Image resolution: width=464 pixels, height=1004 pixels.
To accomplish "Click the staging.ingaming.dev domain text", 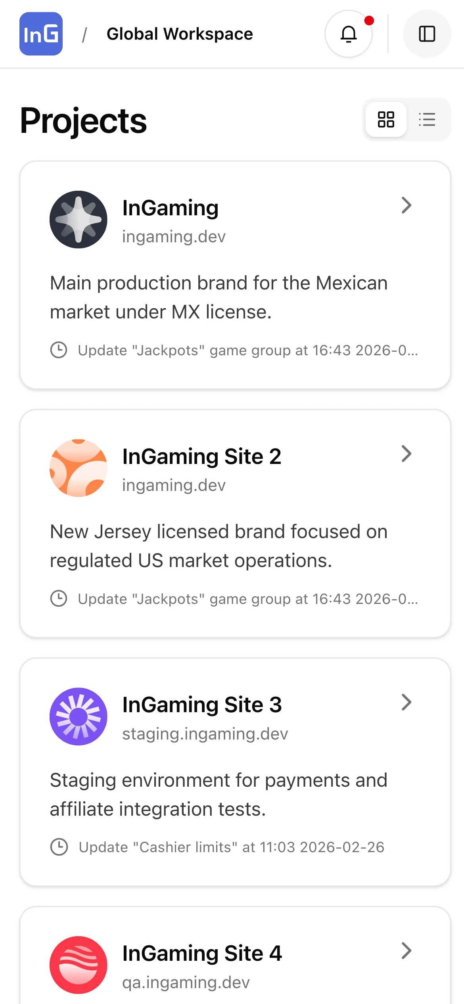I will 205,734.
